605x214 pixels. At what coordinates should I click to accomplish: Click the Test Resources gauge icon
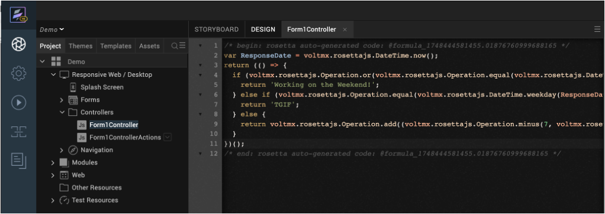[64, 200]
